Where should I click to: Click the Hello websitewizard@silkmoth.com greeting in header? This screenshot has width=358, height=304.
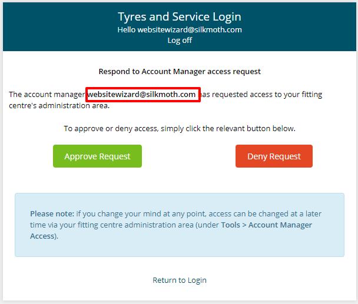click(x=180, y=30)
